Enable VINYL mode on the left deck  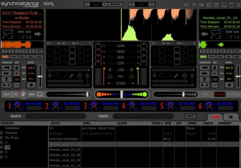coord(5,57)
